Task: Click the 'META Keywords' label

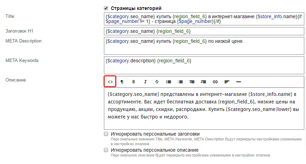Action: pos(22,61)
